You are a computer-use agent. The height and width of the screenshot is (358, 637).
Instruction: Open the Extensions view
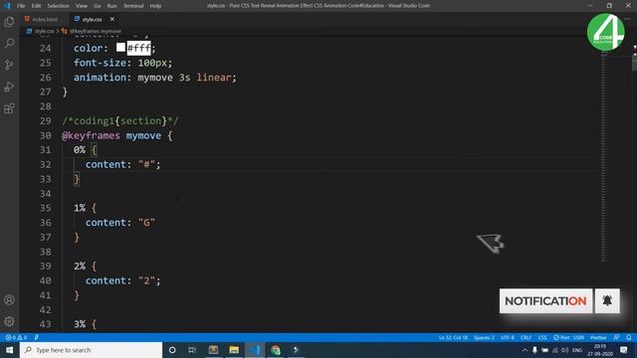(x=9, y=108)
